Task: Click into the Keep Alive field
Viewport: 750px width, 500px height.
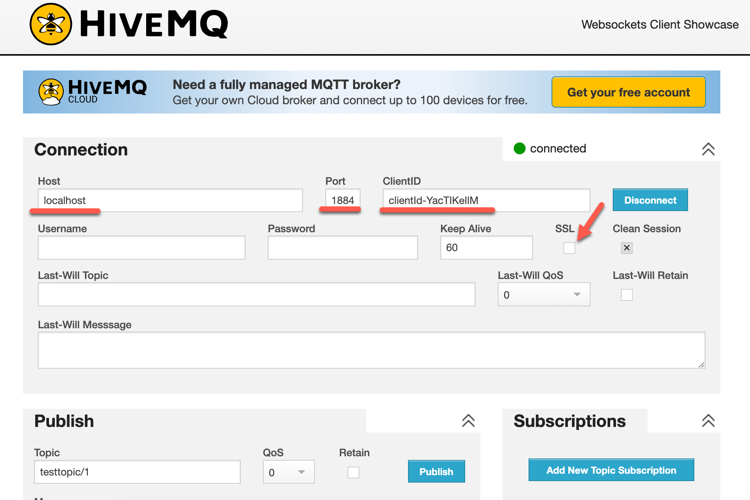Action: pos(486,247)
